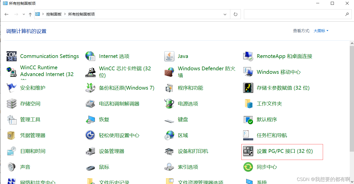Open the 键盘 keyboard icon
Screen dimensions: 354x184
169,120
